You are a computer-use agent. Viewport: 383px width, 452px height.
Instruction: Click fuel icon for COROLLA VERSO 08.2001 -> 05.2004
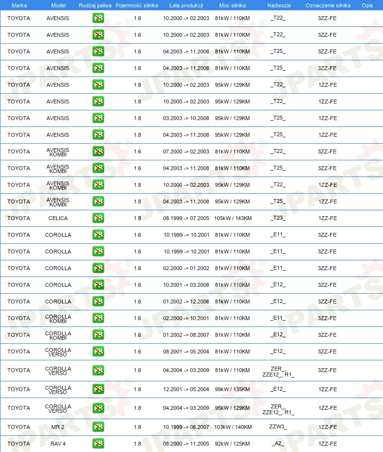pos(98,352)
